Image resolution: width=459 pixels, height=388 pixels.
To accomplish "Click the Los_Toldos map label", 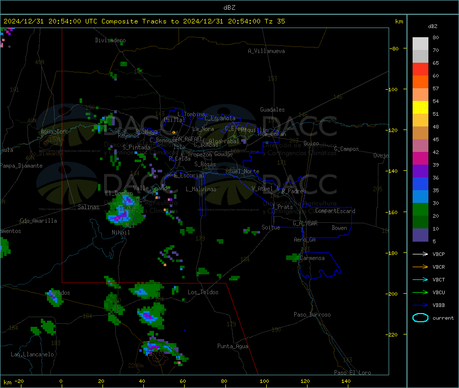I will pos(203,292).
